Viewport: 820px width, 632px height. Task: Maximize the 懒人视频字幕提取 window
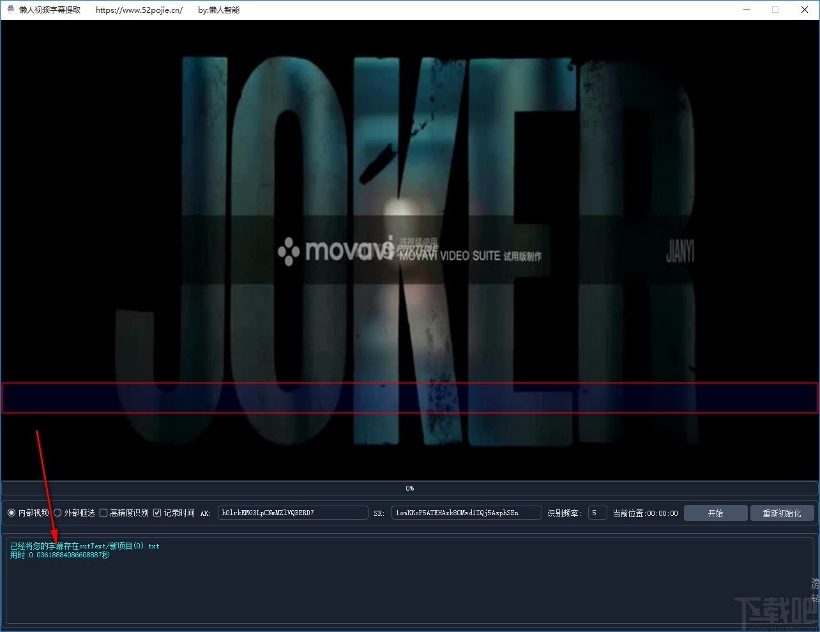pyautogui.click(x=775, y=10)
